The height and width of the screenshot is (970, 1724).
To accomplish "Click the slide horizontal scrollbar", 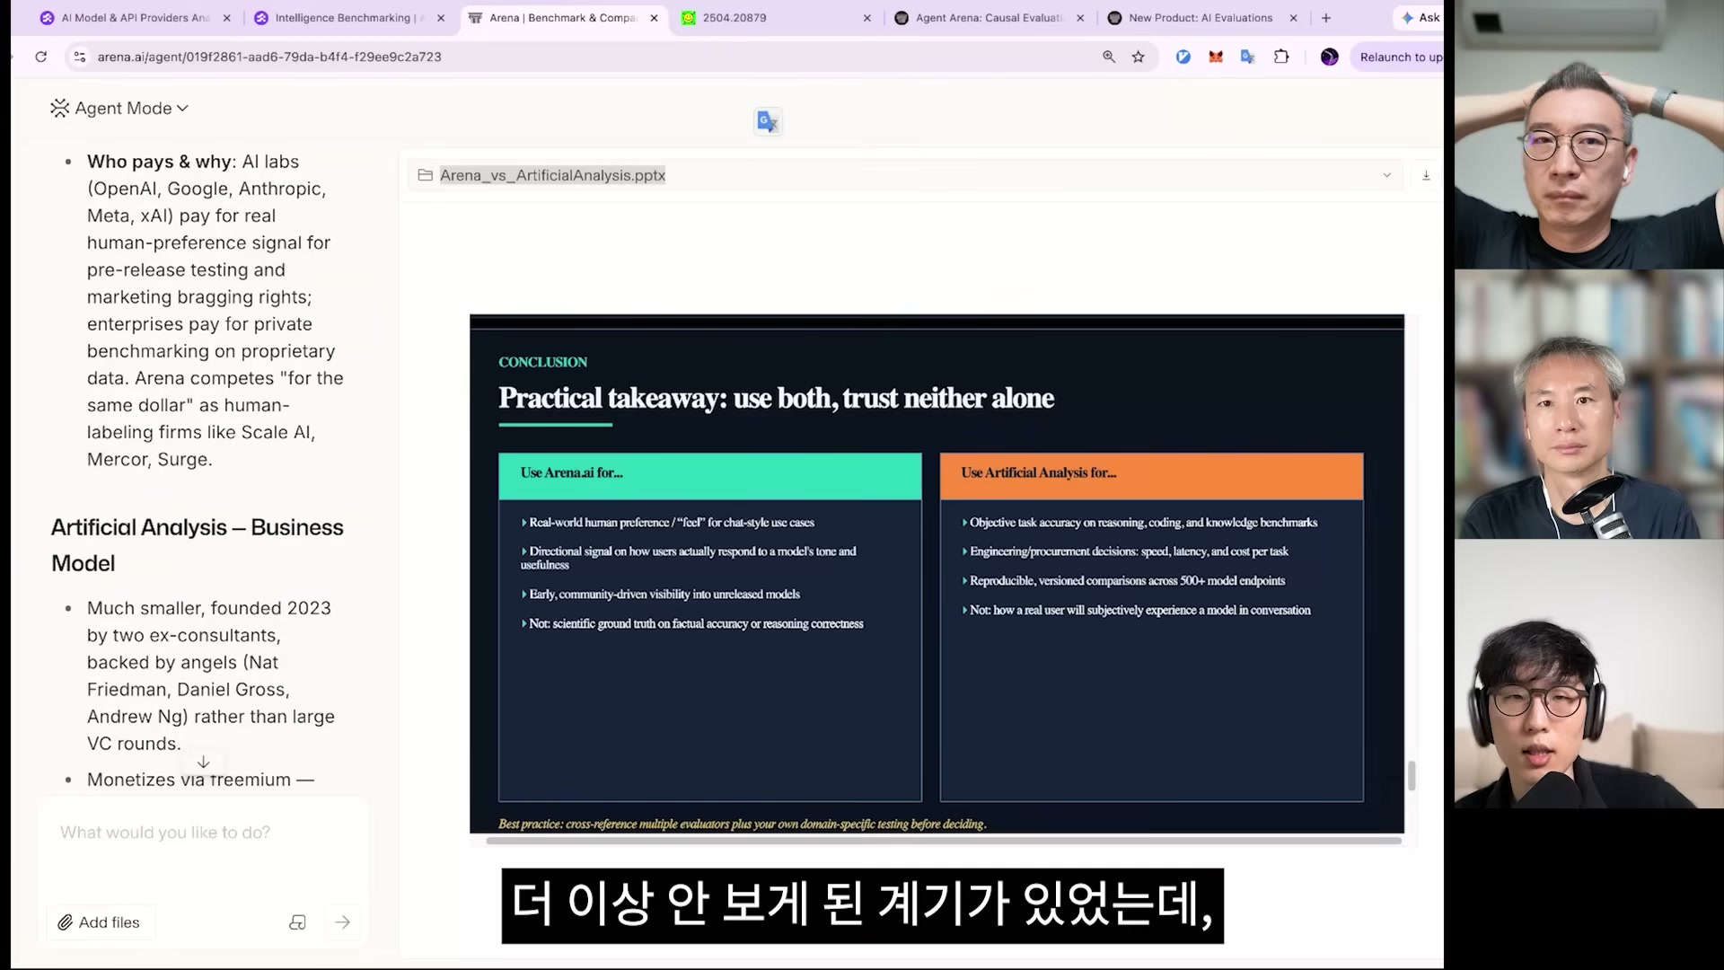I will 944,841.
